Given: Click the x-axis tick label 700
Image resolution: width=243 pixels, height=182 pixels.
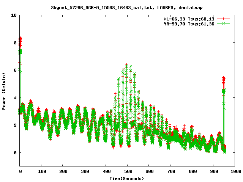Looking at the screenshot, I should pos(171,171).
